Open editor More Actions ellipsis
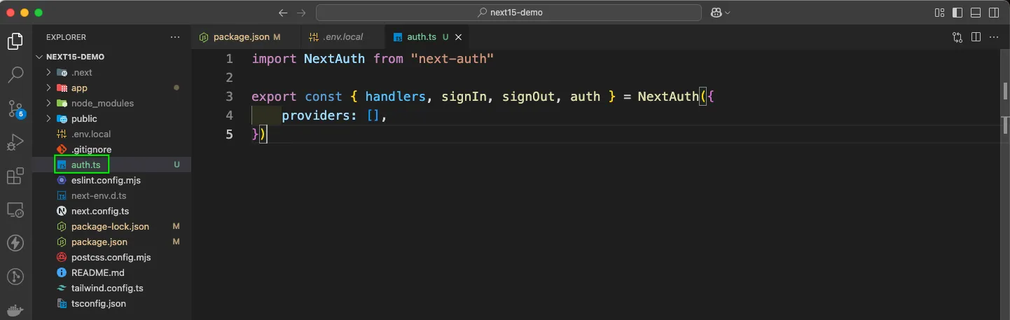The height and width of the screenshot is (320, 1010). [x=994, y=37]
